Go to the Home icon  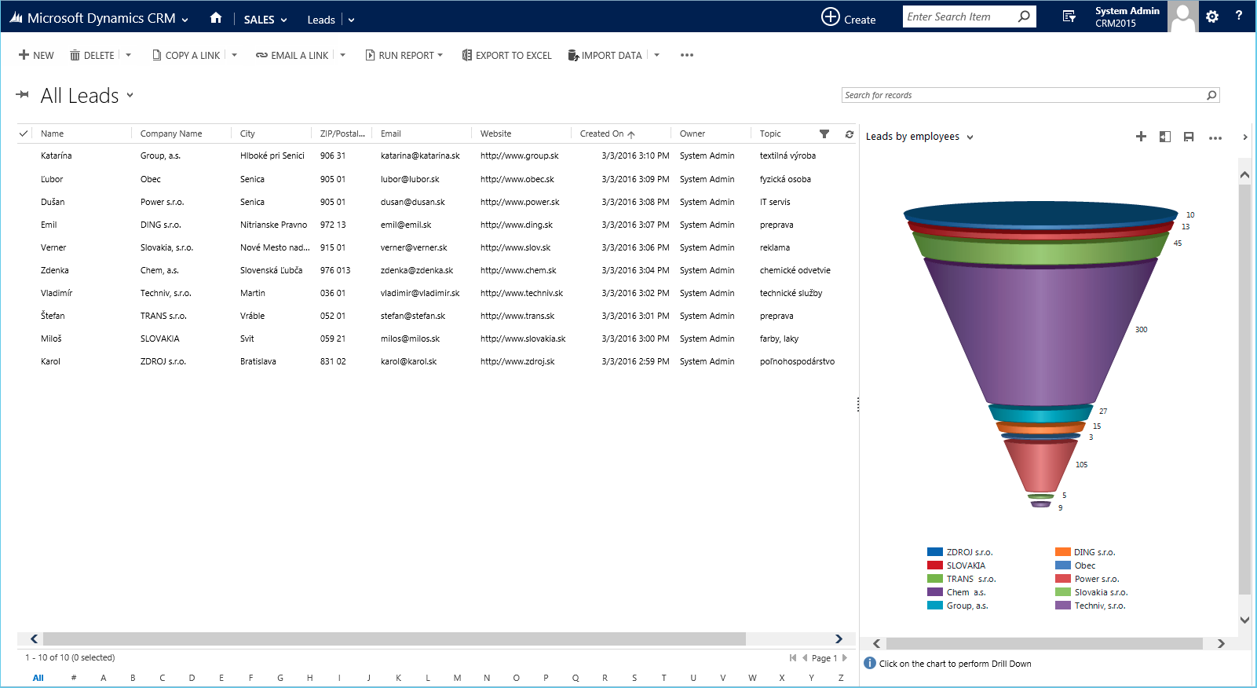click(216, 18)
